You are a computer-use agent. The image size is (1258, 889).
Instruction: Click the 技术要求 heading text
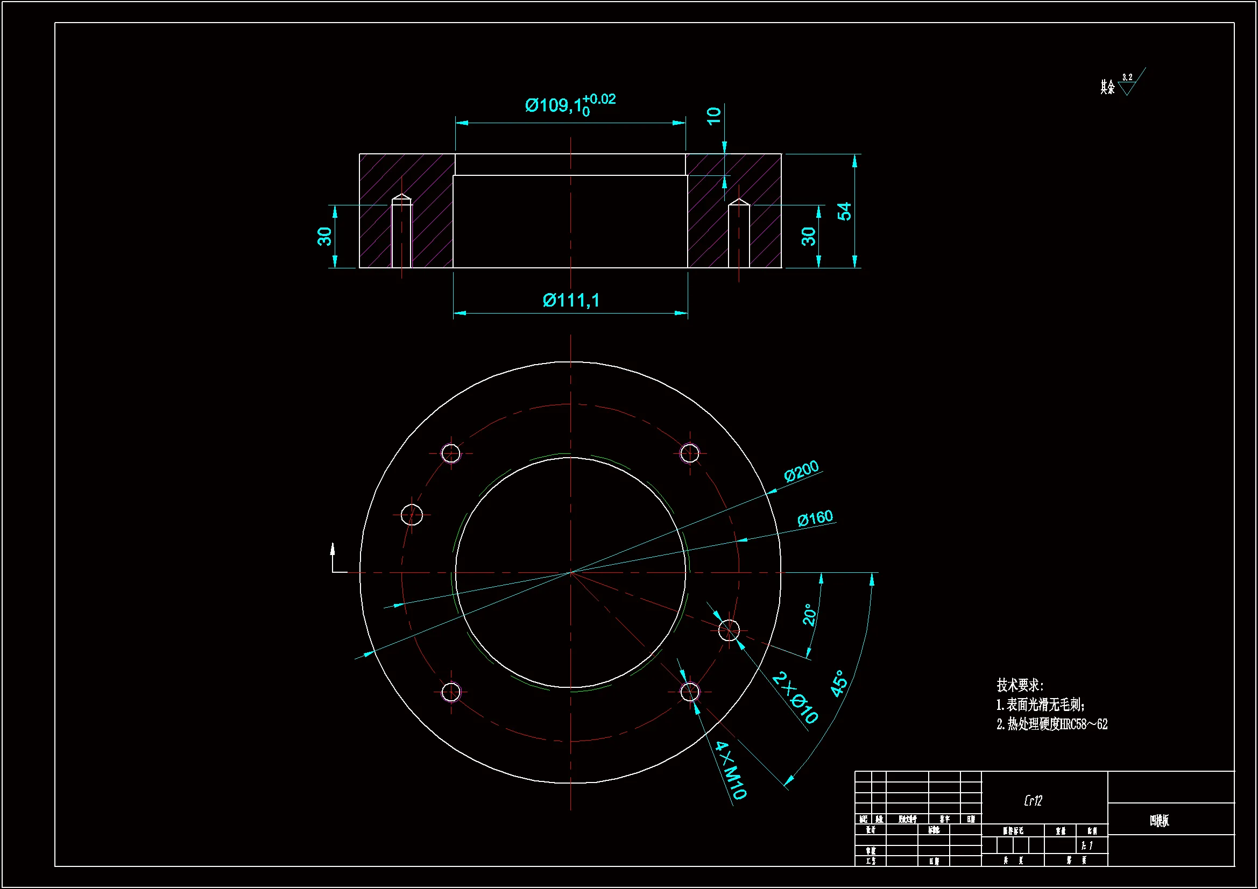1020,685
